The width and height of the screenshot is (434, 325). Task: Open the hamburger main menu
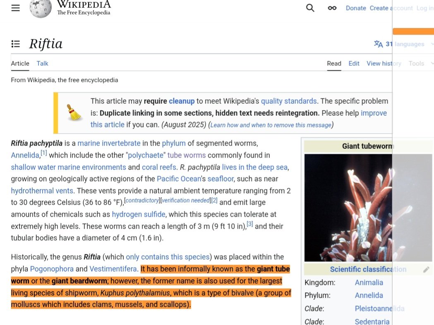15,8
